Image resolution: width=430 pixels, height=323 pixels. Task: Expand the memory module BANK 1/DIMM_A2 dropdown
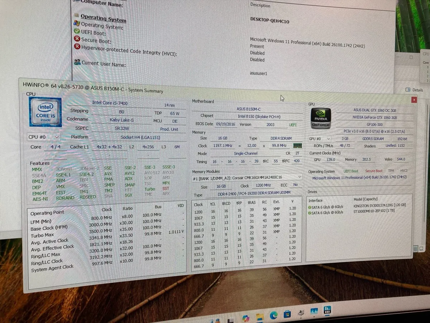coord(247,177)
